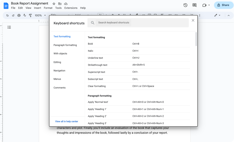The image size is (234, 142).
Task: Select the Paragraph formatting category
Action: (x=65, y=45)
